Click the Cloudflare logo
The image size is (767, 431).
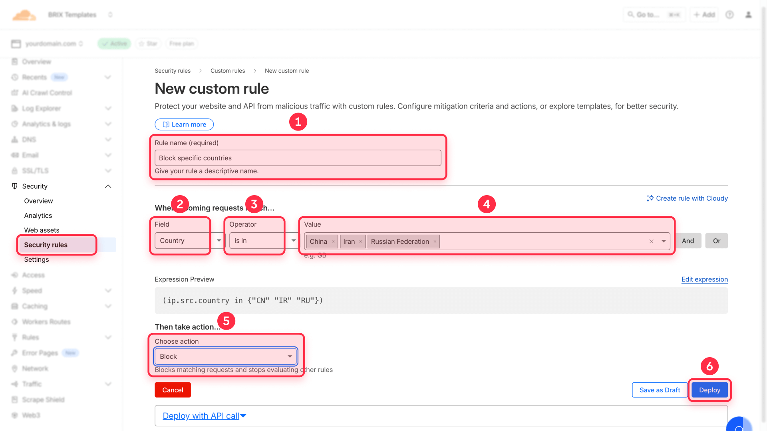(x=24, y=15)
